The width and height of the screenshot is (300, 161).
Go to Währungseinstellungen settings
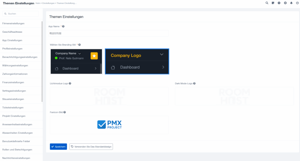point(15,66)
